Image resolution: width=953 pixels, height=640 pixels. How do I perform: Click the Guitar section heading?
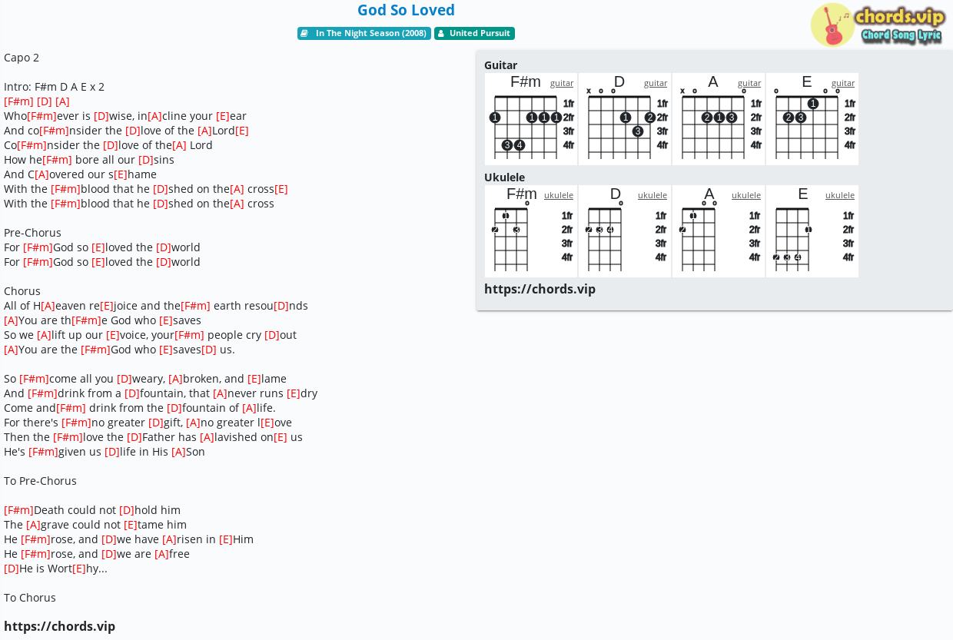(500, 65)
